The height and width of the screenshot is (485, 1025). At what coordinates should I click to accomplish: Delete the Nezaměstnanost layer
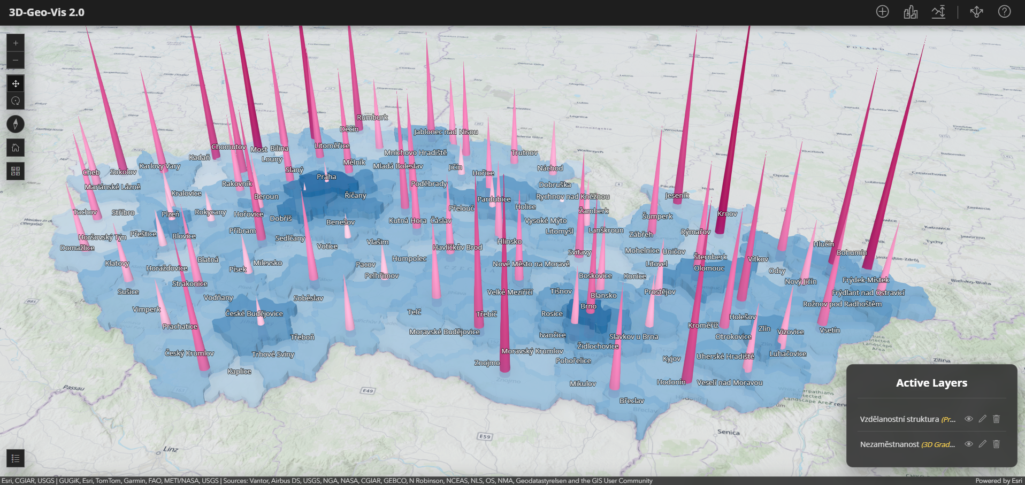[x=996, y=444]
